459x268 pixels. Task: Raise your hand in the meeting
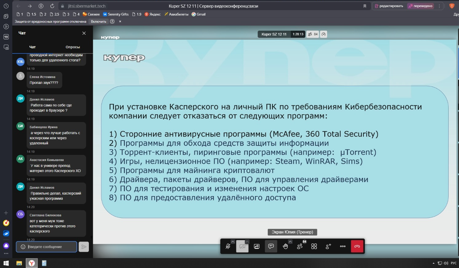(x=285, y=246)
